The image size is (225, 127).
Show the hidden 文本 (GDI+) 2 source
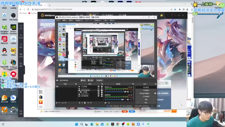98,88
